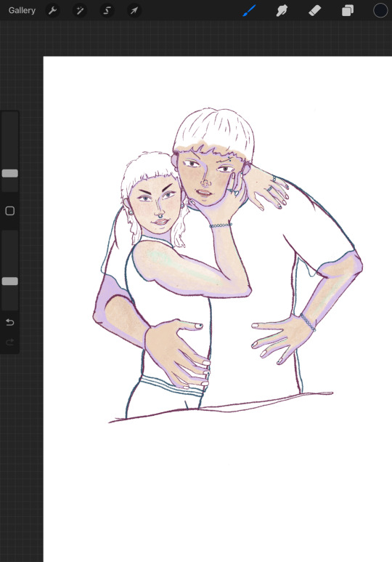Activate the Selection tool
Viewport: 392px width, 562px height.
(107, 11)
